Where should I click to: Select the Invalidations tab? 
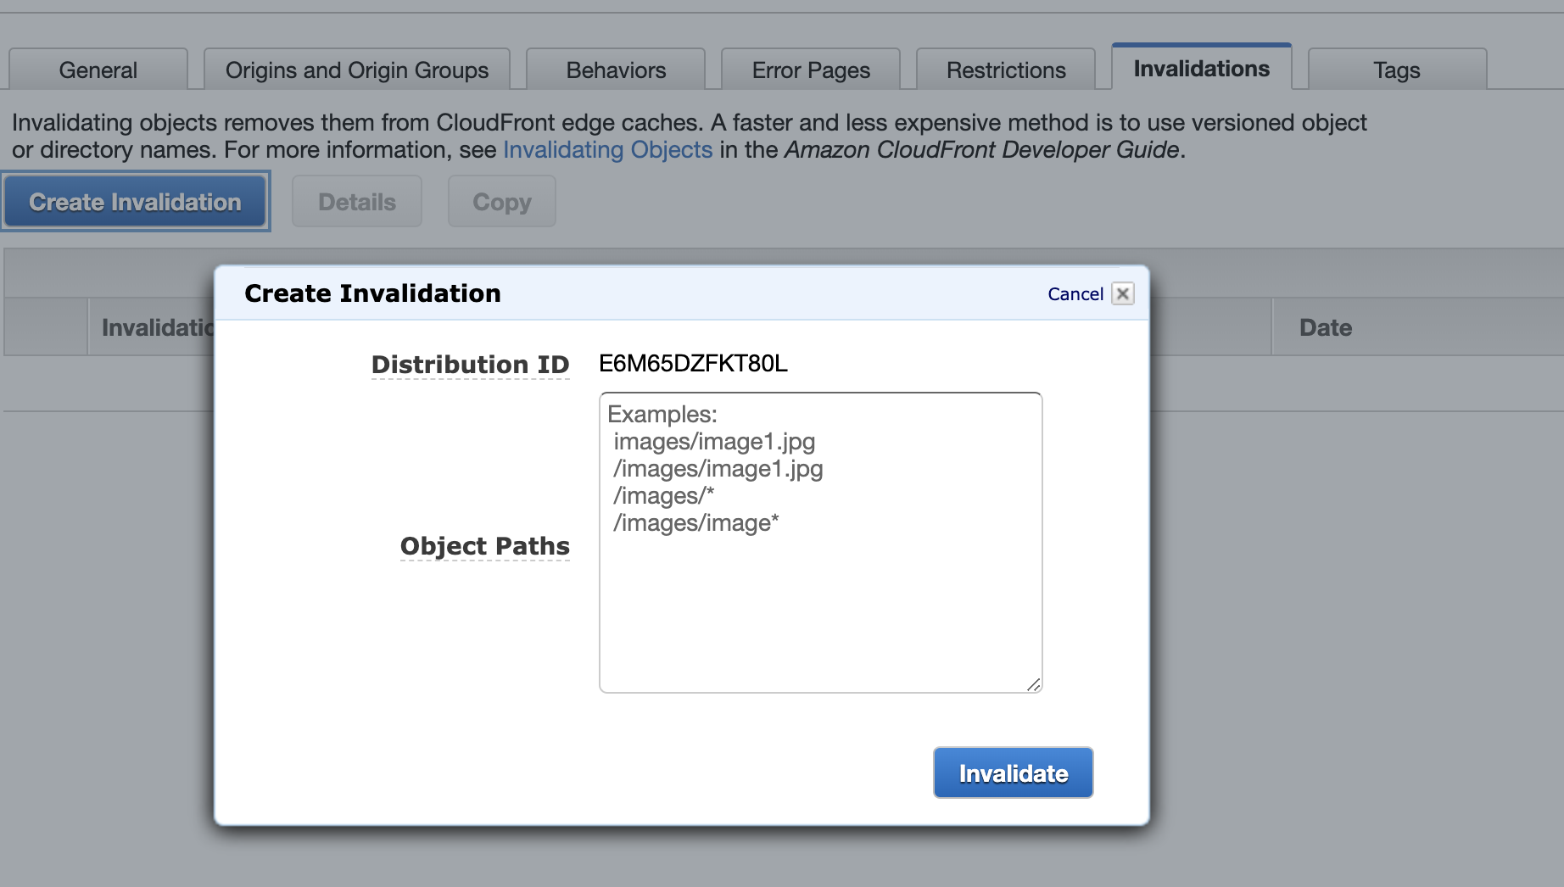(1201, 69)
